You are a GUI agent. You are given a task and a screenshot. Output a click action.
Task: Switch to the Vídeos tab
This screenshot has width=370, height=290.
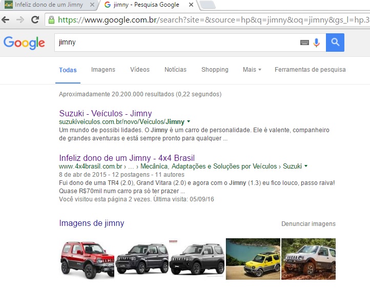[140, 70]
